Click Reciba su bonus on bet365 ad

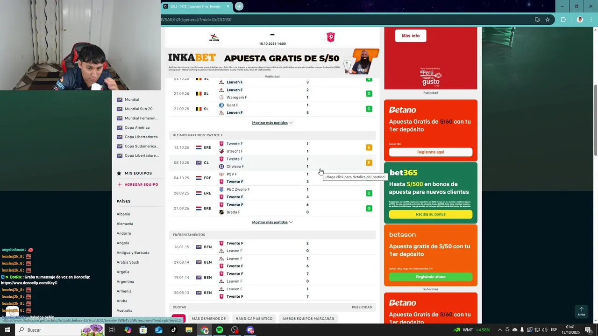pos(430,214)
